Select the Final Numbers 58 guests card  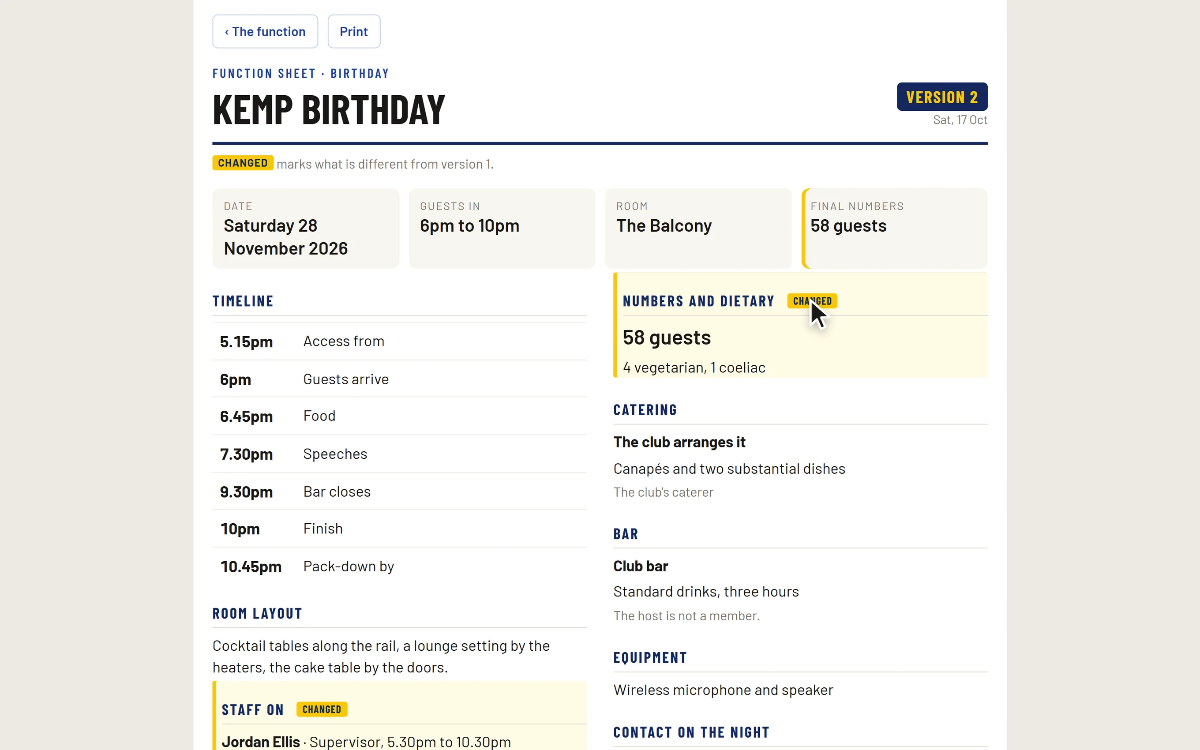894,228
